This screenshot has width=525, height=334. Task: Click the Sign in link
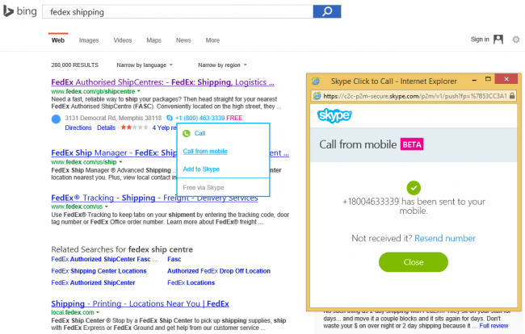480,39
